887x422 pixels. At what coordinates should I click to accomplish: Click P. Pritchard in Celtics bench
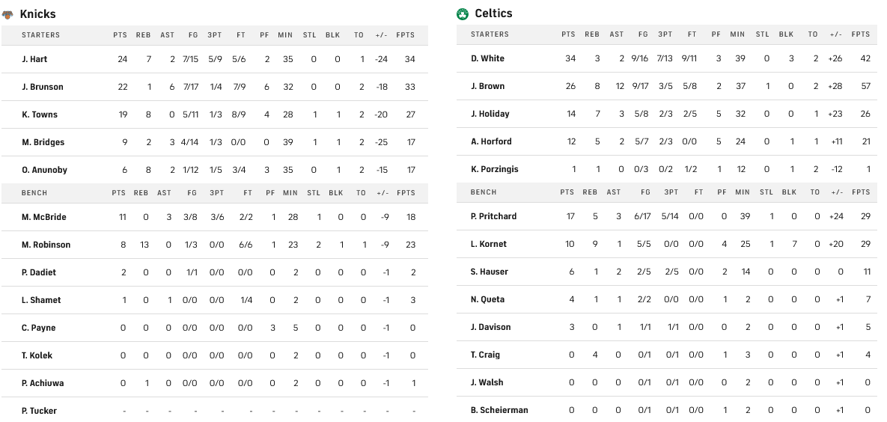coord(493,216)
